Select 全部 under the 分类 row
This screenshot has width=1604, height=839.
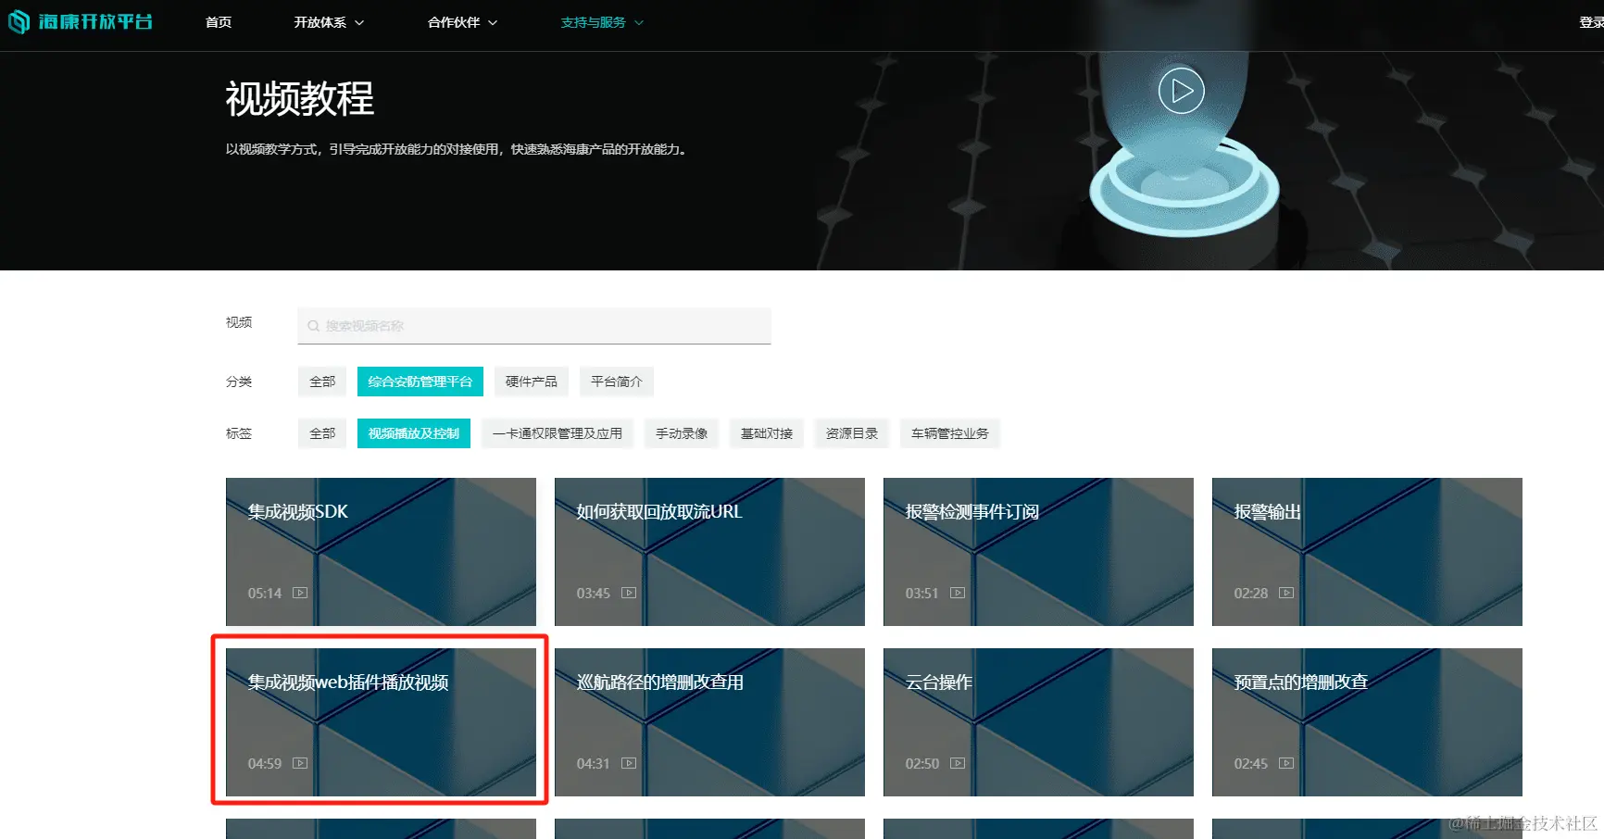(321, 382)
